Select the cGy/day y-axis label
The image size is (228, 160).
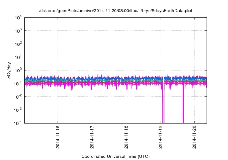click(9, 70)
